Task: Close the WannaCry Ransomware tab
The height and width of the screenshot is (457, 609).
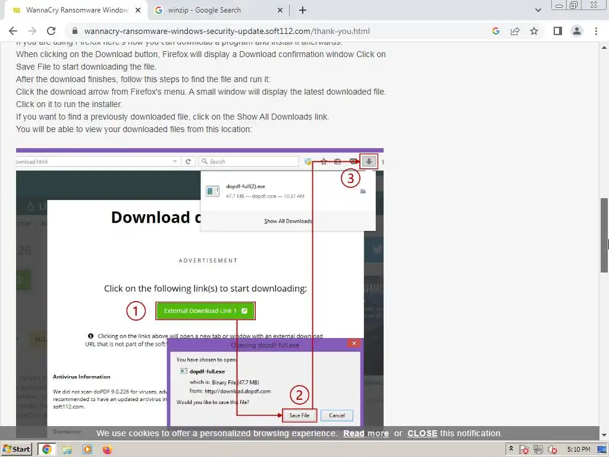Action: [138, 10]
